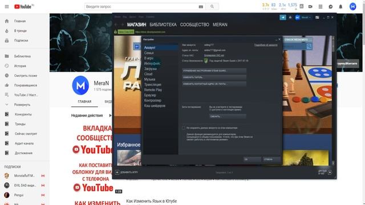Click the YouTube search input field
This screenshot has height=205, width=365.
point(141,6)
